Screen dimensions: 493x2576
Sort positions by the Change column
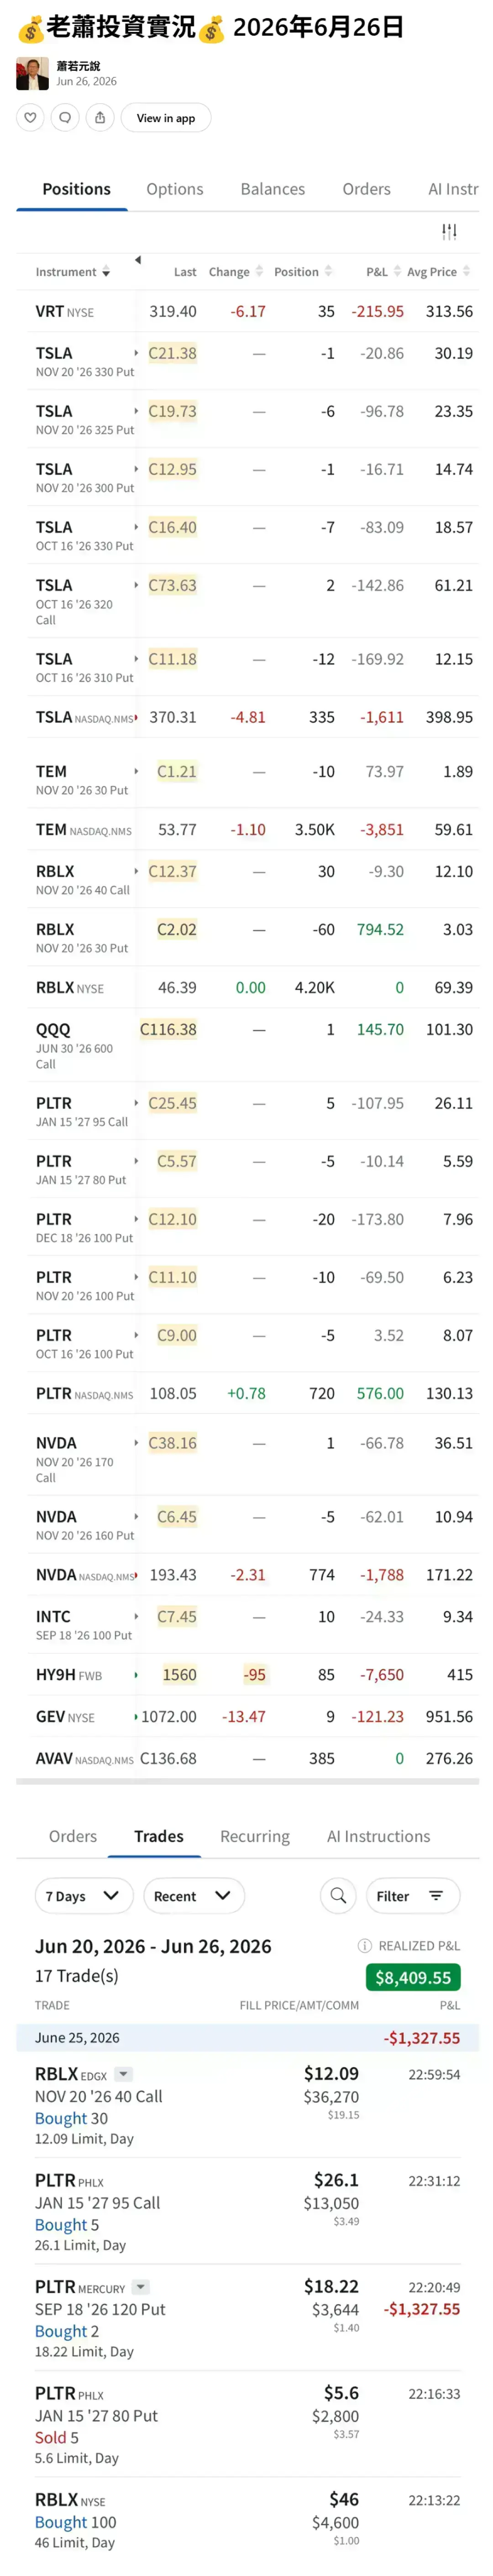[236, 272]
